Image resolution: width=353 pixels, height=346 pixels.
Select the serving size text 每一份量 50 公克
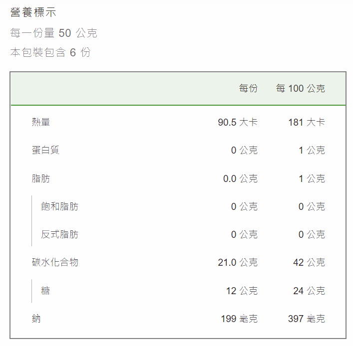[53, 33]
